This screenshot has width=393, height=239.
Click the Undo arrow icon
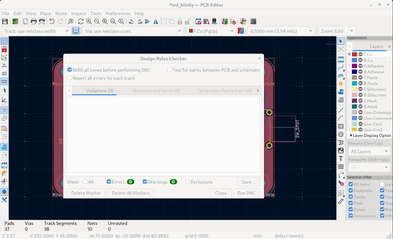tap(52, 21)
